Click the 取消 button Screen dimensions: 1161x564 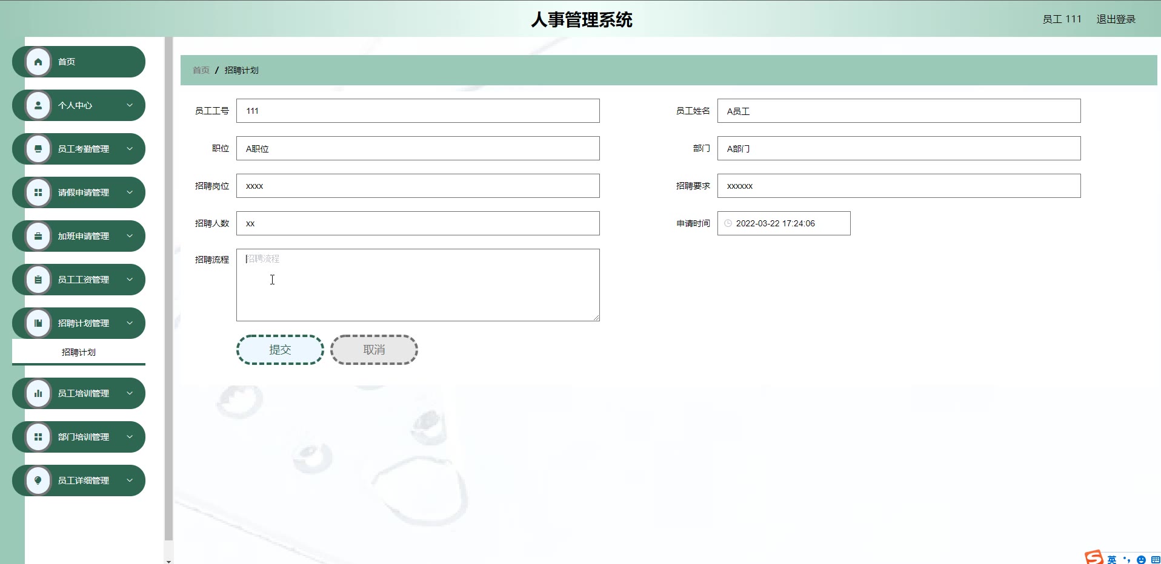(374, 350)
